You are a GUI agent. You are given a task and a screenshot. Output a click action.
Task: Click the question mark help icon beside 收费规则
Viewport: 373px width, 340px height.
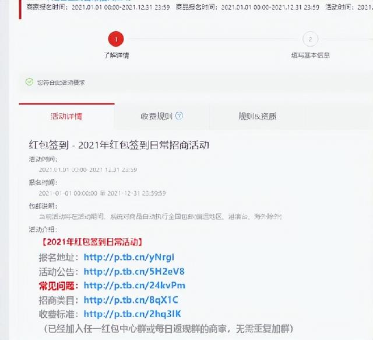179,116
